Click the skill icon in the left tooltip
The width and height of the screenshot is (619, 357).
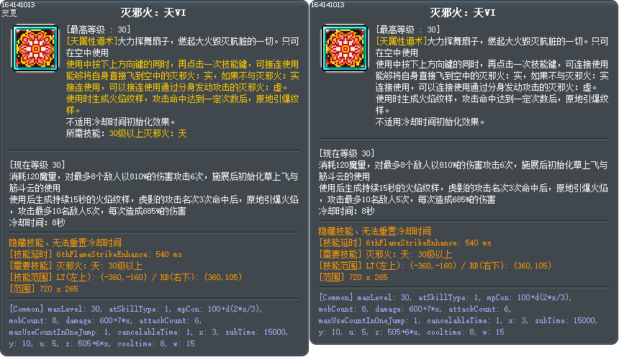pos(34,48)
